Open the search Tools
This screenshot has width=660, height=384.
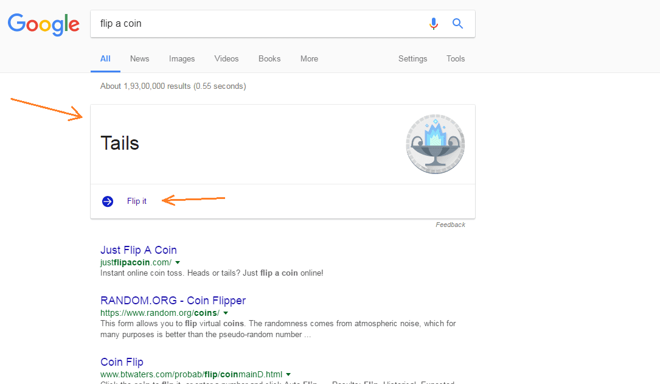point(456,59)
